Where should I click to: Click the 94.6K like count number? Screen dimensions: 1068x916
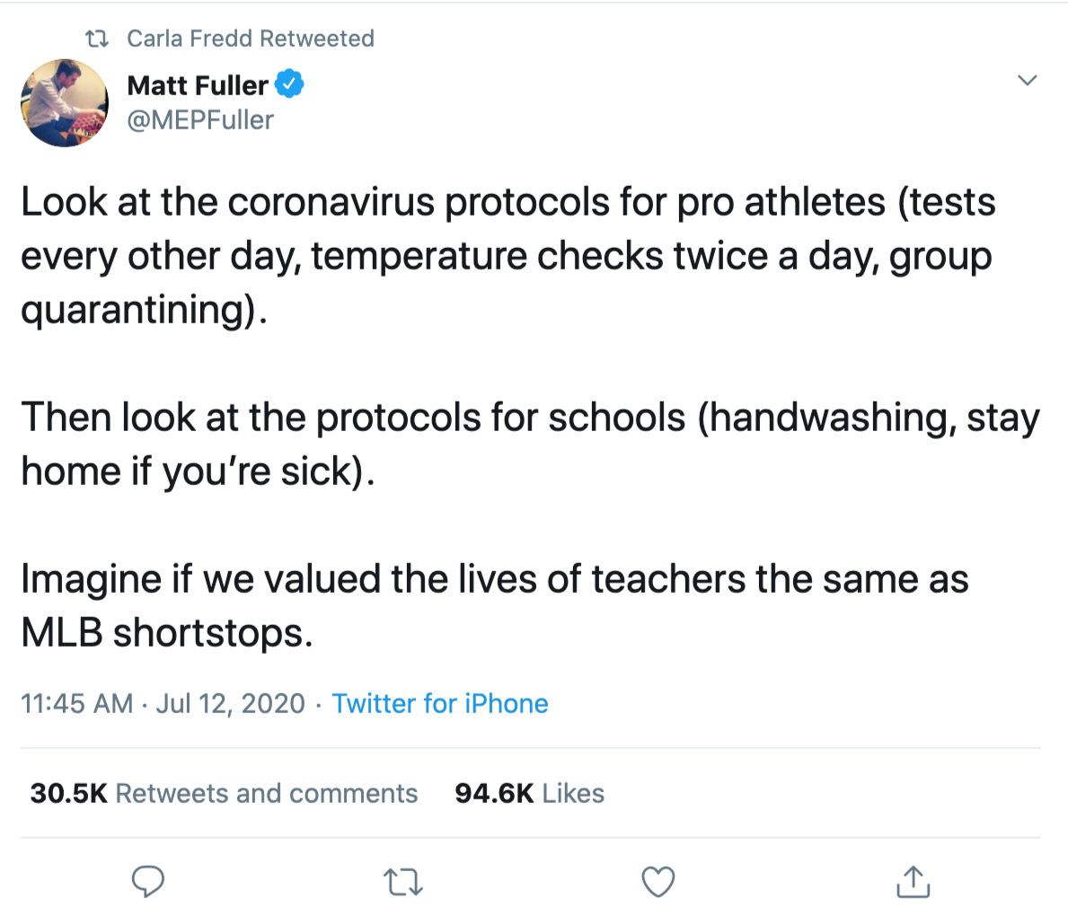pyautogui.click(x=494, y=793)
